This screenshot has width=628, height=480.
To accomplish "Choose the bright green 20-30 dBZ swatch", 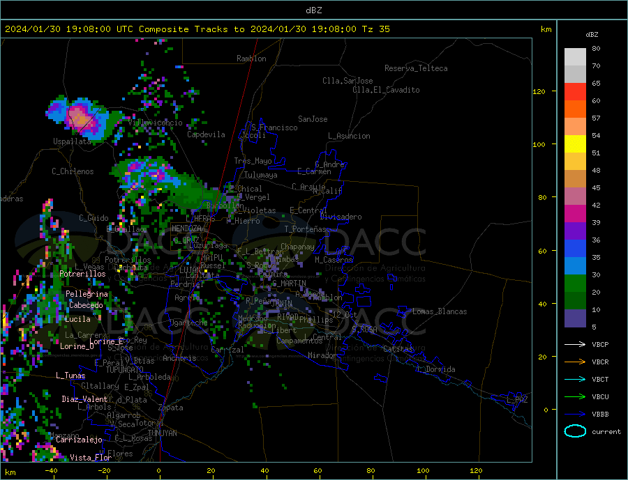I will point(575,284).
